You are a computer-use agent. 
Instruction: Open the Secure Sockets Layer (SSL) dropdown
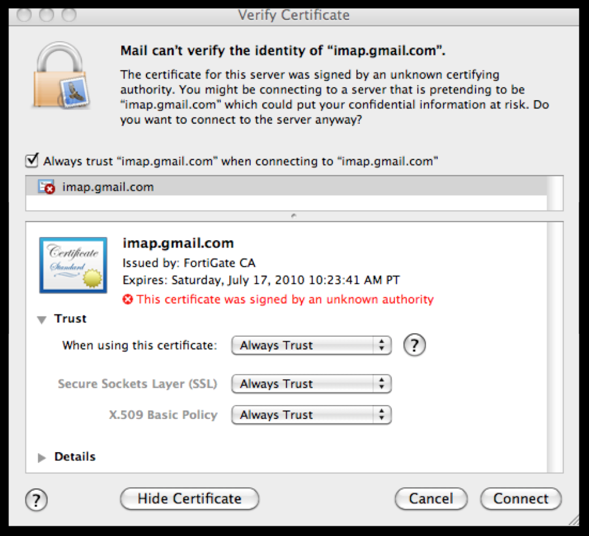[x=312, y=384]
